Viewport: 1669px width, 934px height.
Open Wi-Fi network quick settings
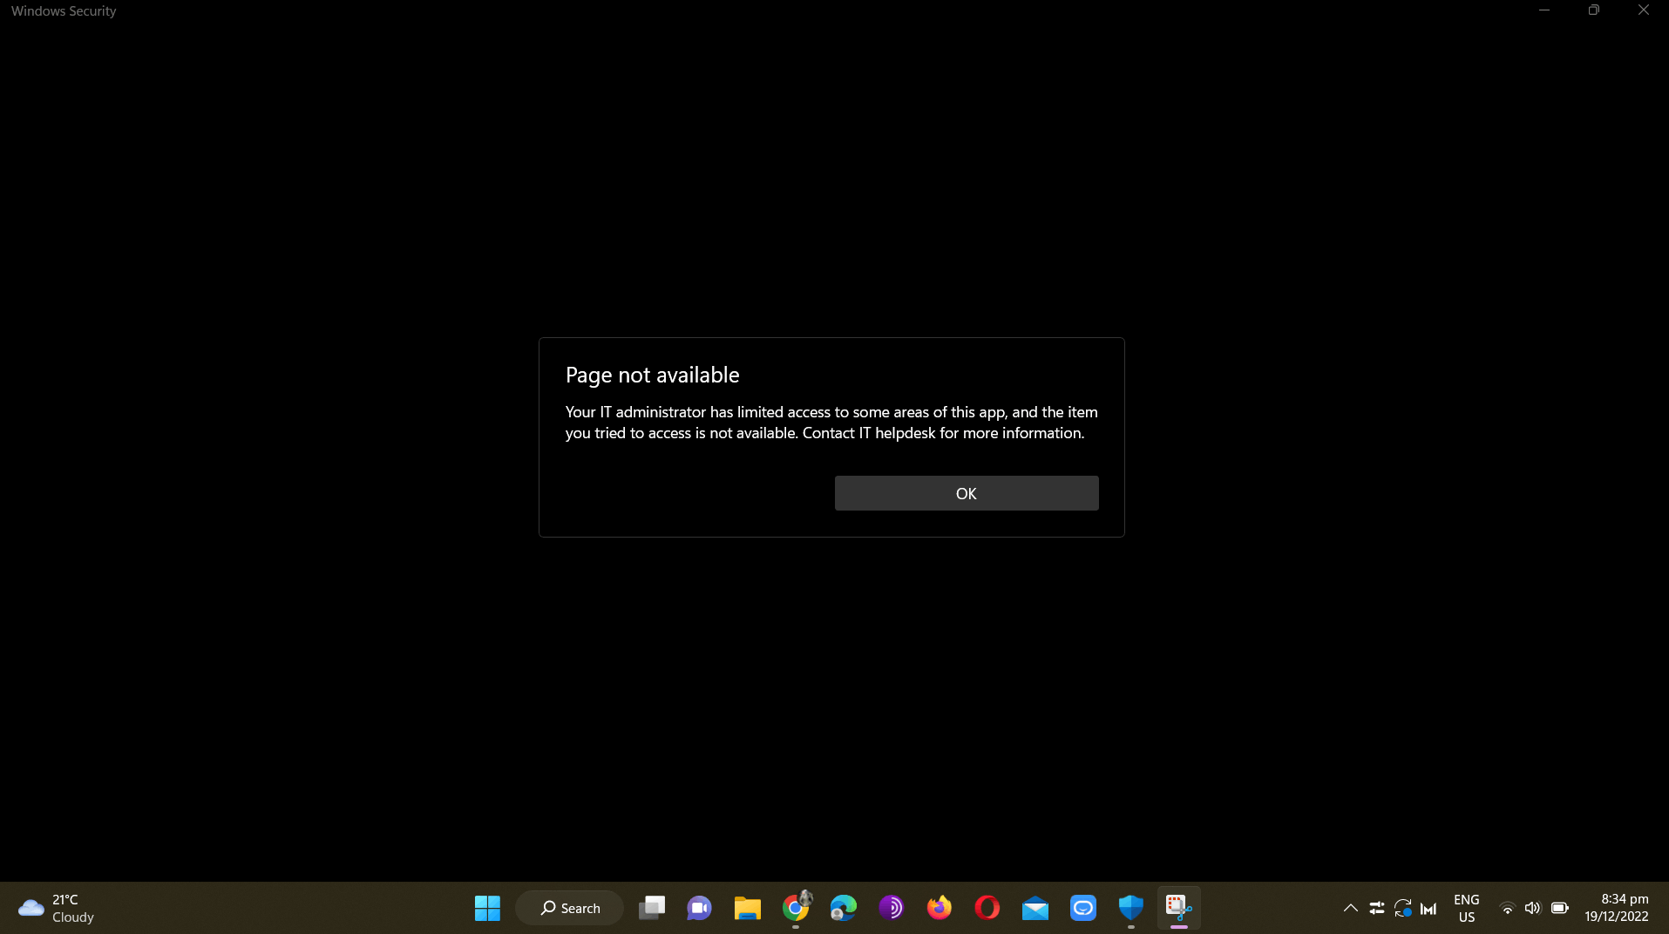point(1506,908)
